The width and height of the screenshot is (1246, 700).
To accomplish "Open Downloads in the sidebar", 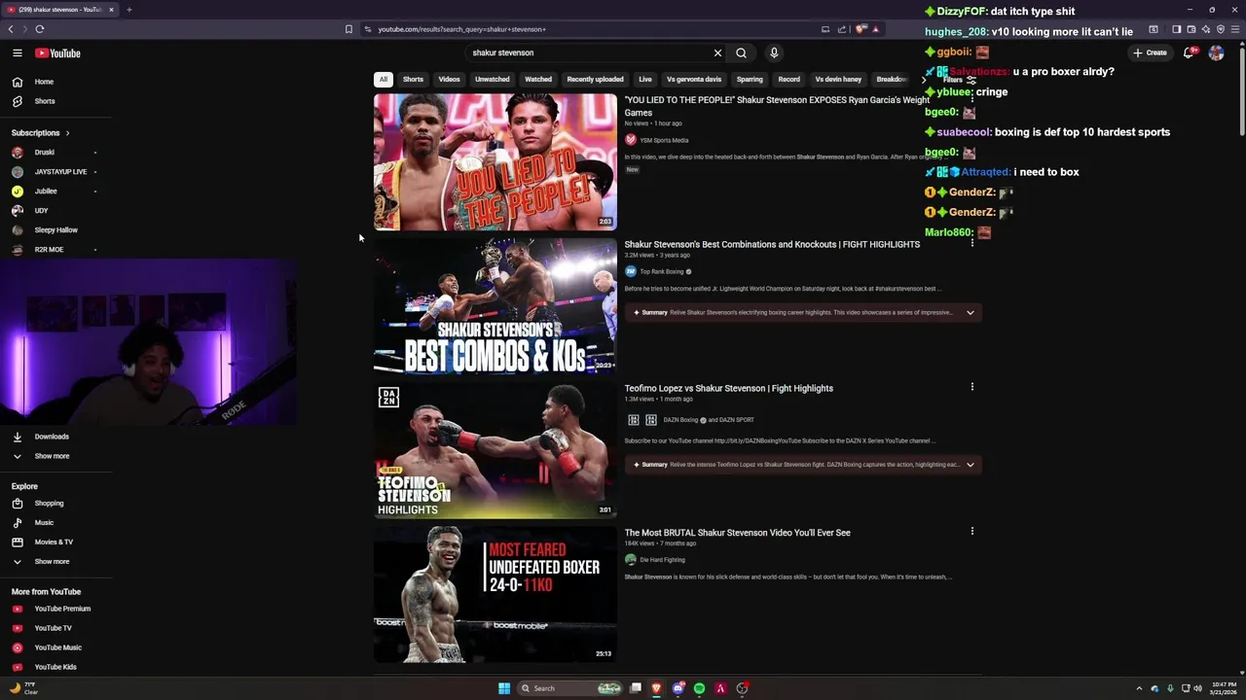I will coord(41,437).
